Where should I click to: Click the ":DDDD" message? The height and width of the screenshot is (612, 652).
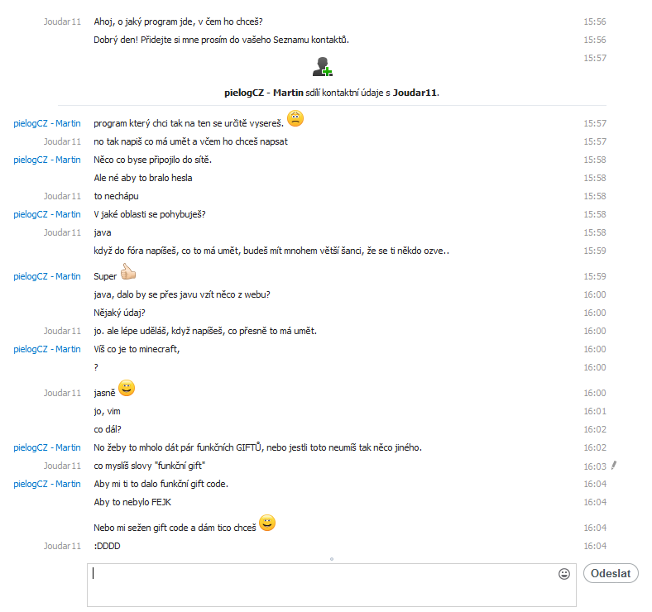pos(108,546)
